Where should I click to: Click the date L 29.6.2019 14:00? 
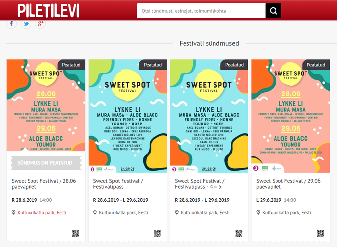[276, 200]
